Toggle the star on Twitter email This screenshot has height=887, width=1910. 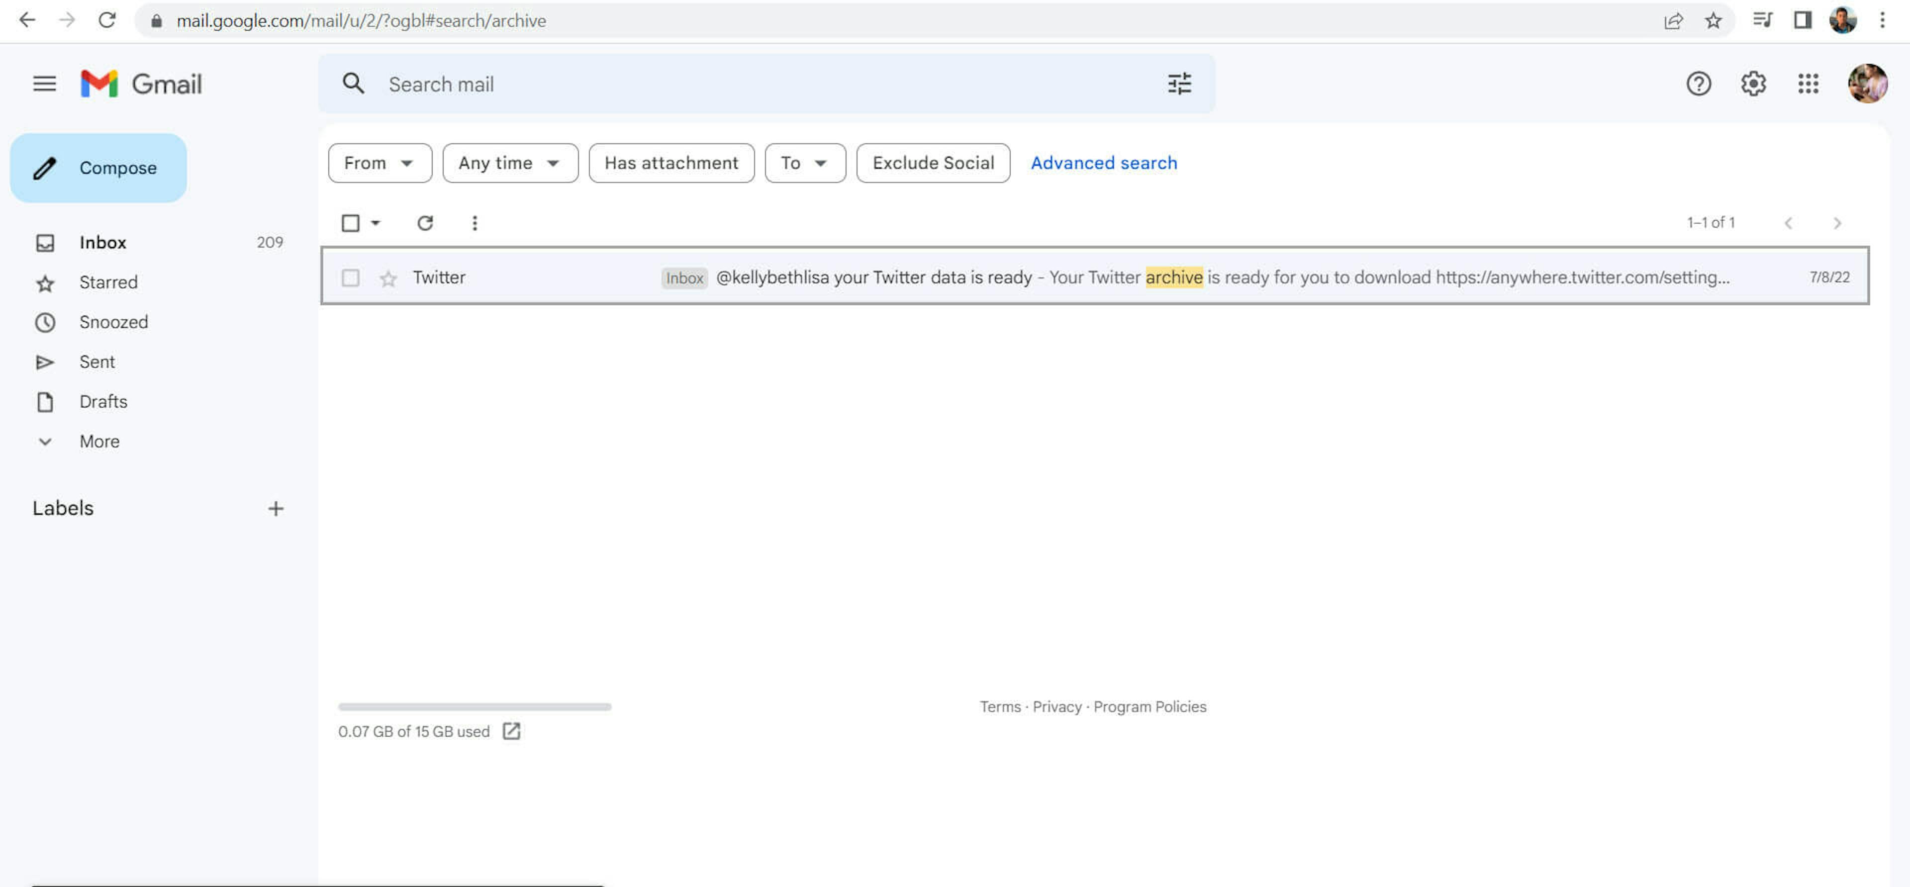click(387, 276)
